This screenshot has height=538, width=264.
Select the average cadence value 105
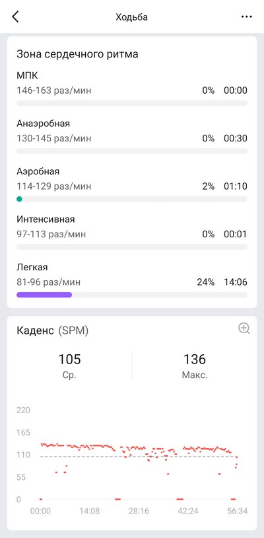point(69,360)
